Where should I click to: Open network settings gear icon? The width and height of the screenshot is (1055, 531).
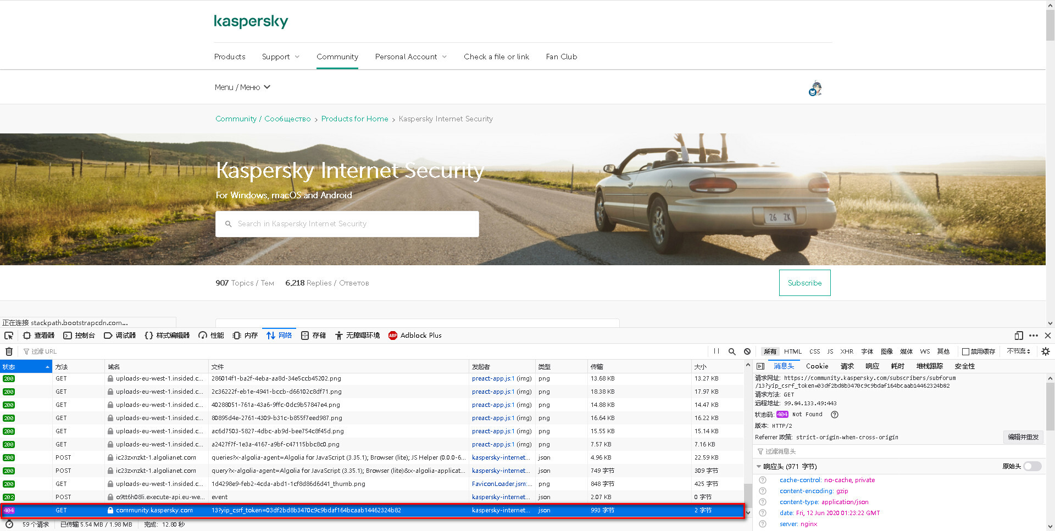pos(1046,351)
